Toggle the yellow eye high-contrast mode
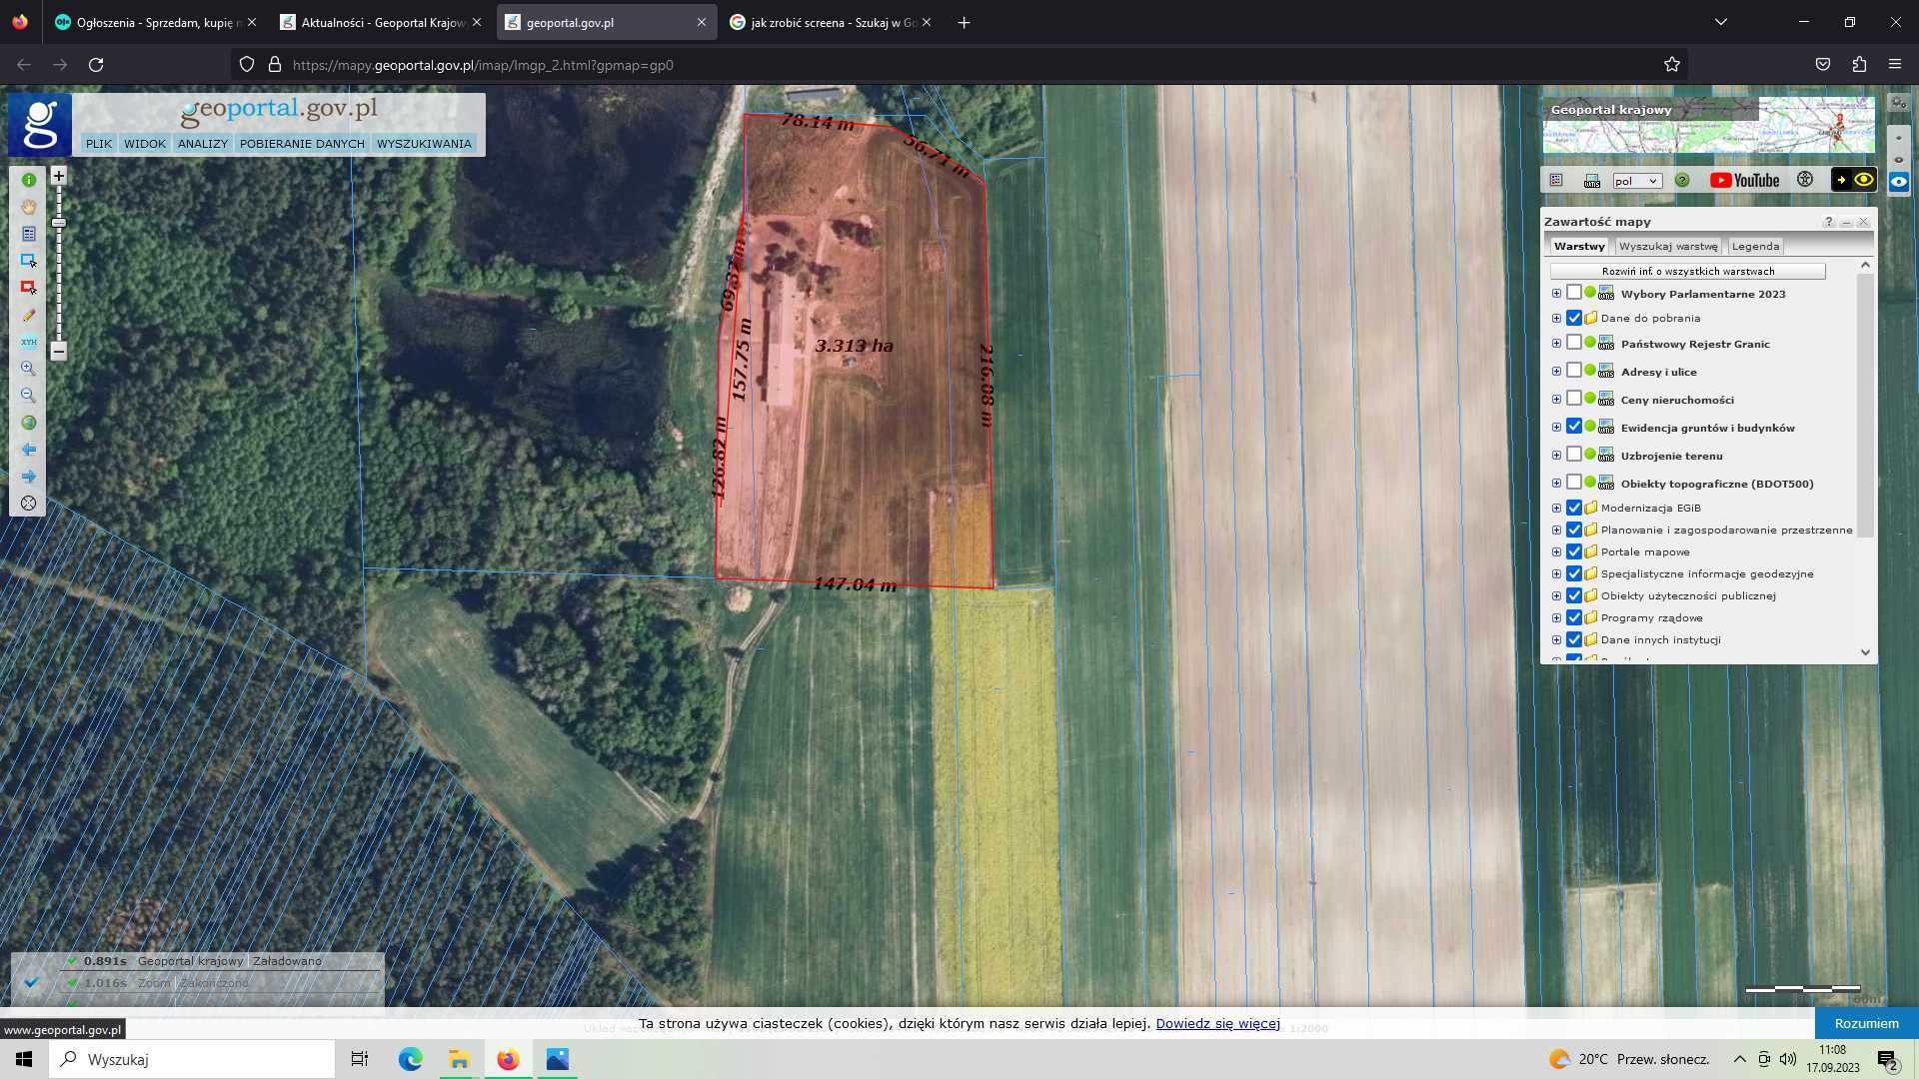 tap(1853, 180)
